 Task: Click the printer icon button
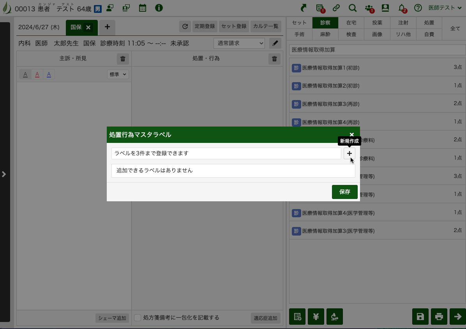(439, 317)
